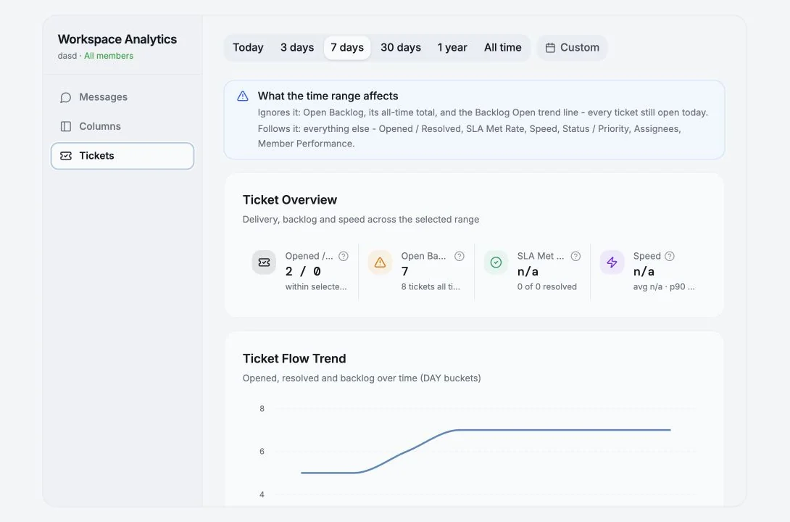Screen dimensions: 790x522
Task: Select the Tickets sidebar item
Action: (122, 156)
